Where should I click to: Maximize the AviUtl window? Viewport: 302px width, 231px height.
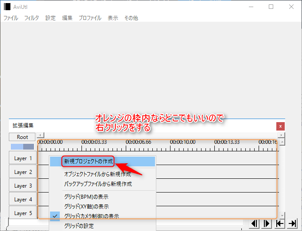click(271, 7)
